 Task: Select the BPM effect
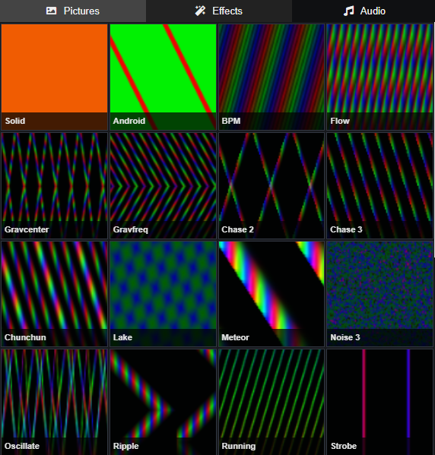[271, 77]
